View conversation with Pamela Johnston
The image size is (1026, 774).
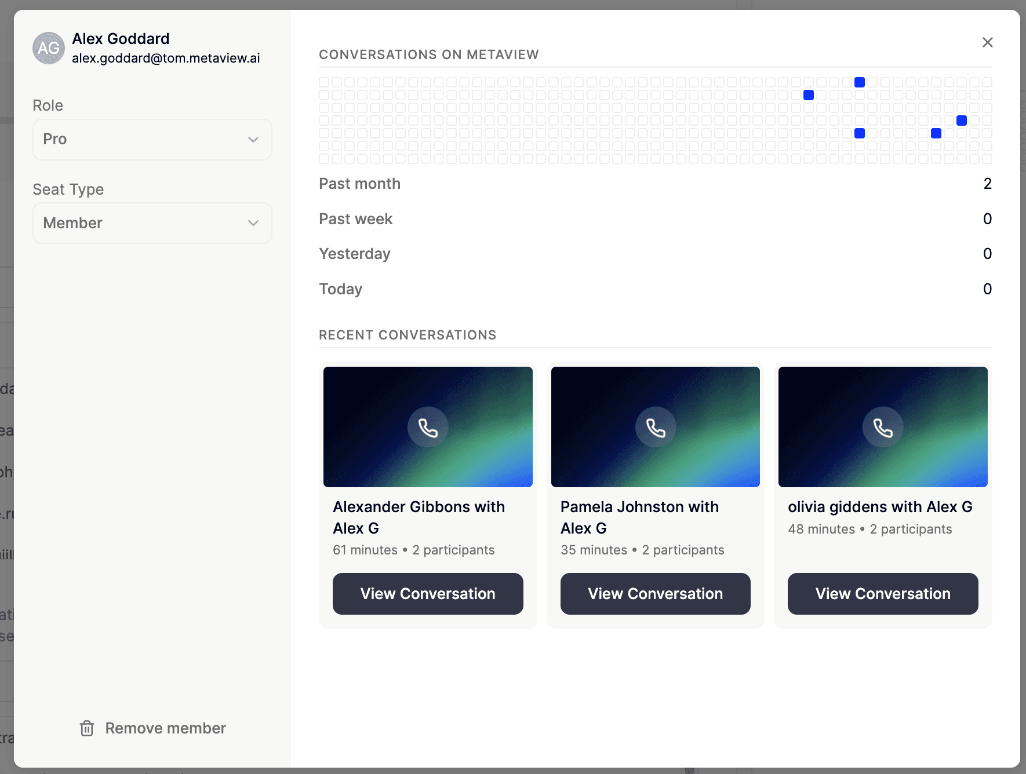pos(656,594)
